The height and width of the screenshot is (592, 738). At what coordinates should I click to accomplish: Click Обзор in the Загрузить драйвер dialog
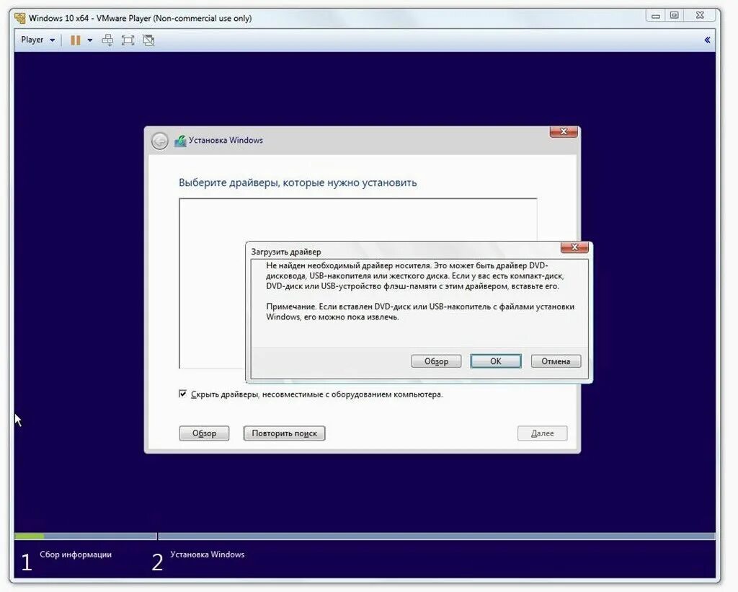pyautogui.click(x=436, y=361)
